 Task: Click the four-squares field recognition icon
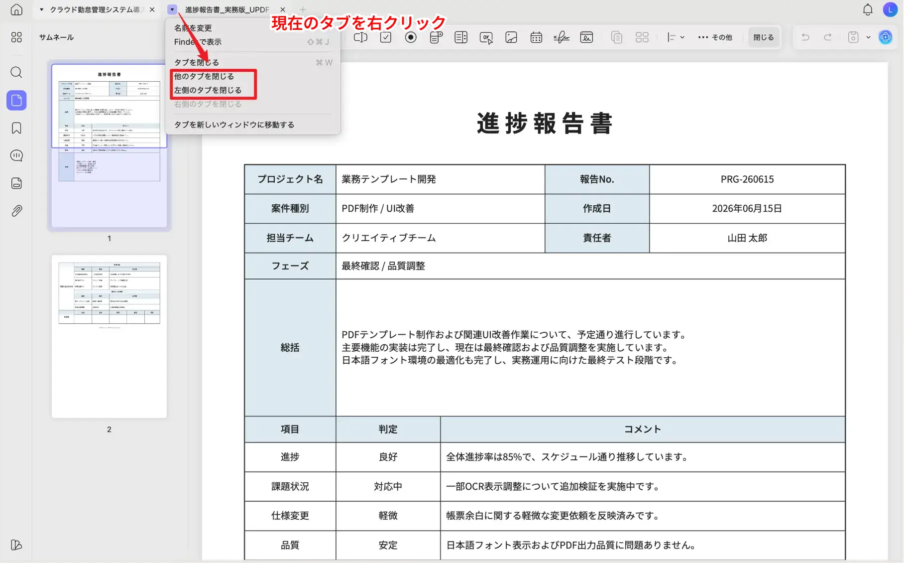coord(642,37)
